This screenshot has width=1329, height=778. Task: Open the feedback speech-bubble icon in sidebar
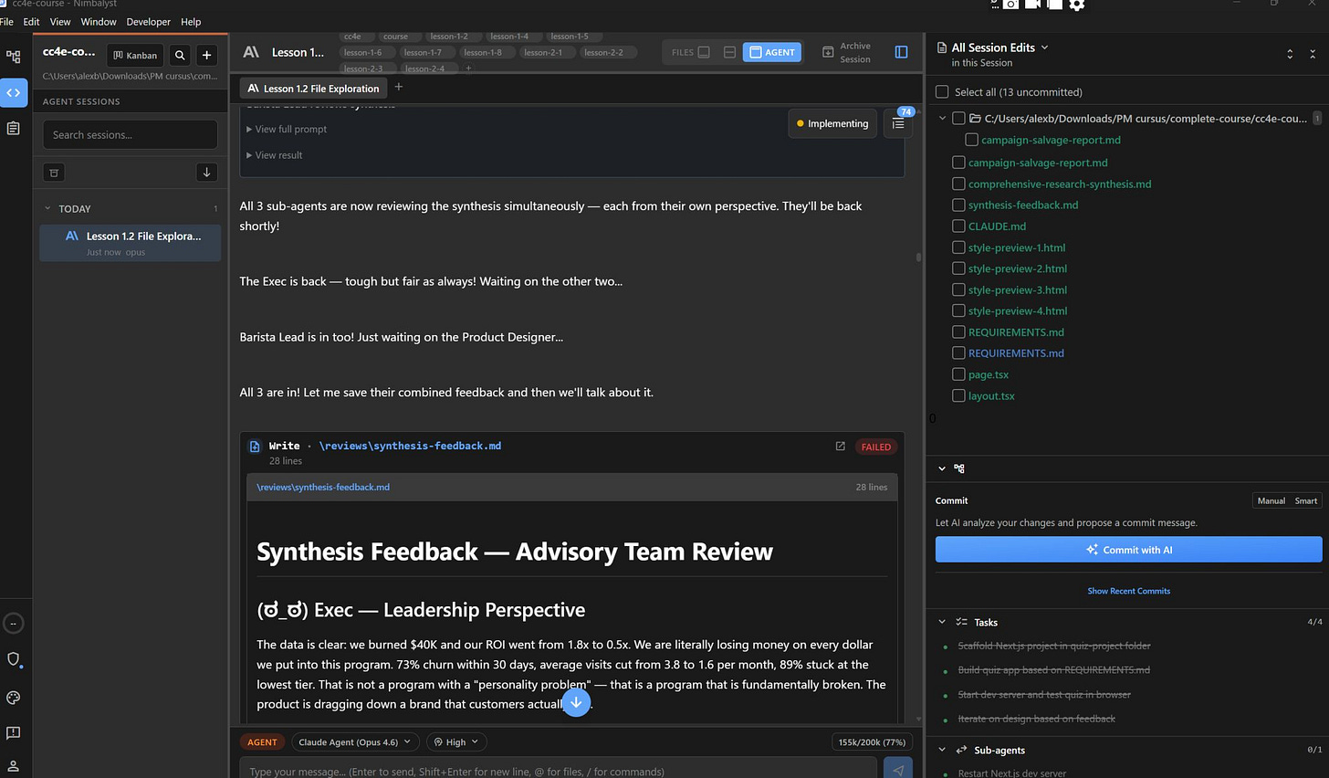[13, 732]
